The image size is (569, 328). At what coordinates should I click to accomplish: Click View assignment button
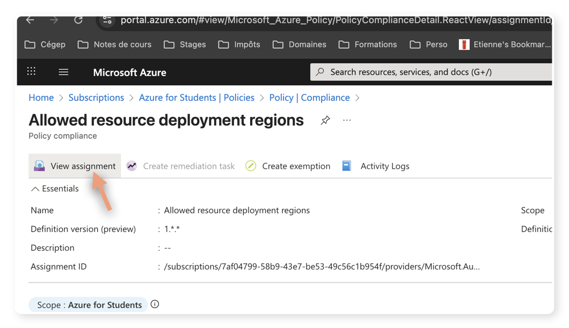[x=75, y=166]
